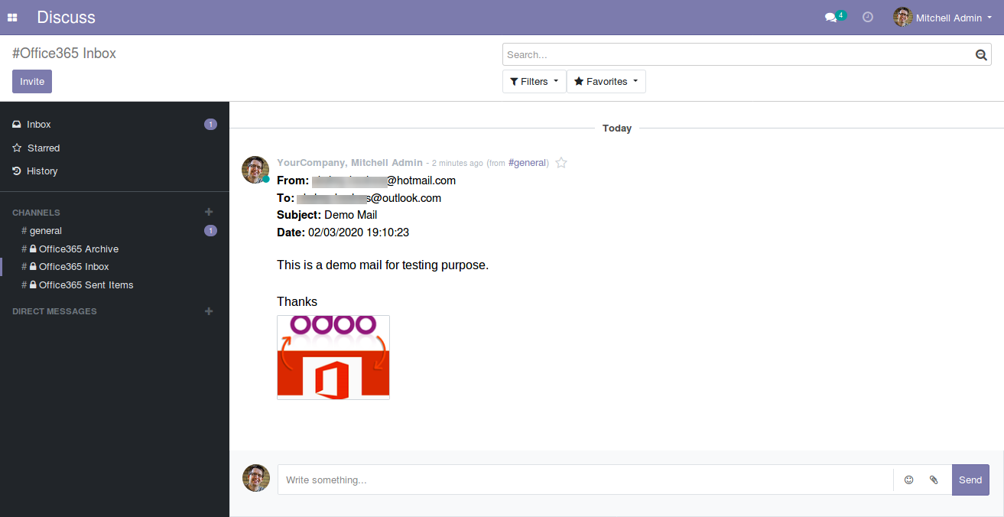Viewport: 1004px width, 517px height.
Task: Start a direct message with plus icon
Action: 209,311
